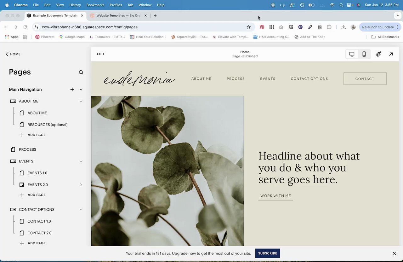403x262 pixels.
Task: Click CONTACT OPTIONS in site preview navigation
Action: pos(309,79)
